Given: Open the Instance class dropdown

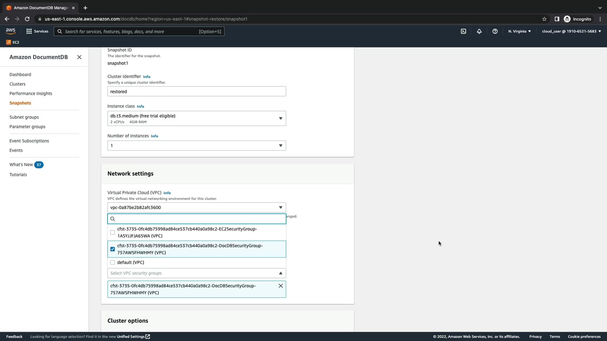Looking at the screenshot, I should coord(196,118).
